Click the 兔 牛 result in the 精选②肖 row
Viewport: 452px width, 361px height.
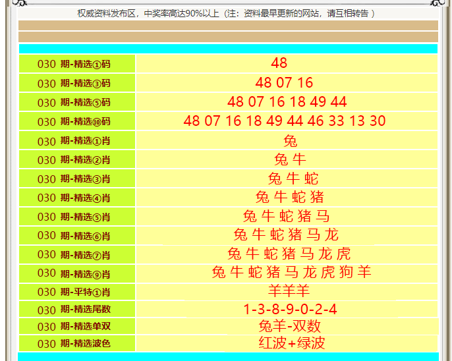pos(290,159)
